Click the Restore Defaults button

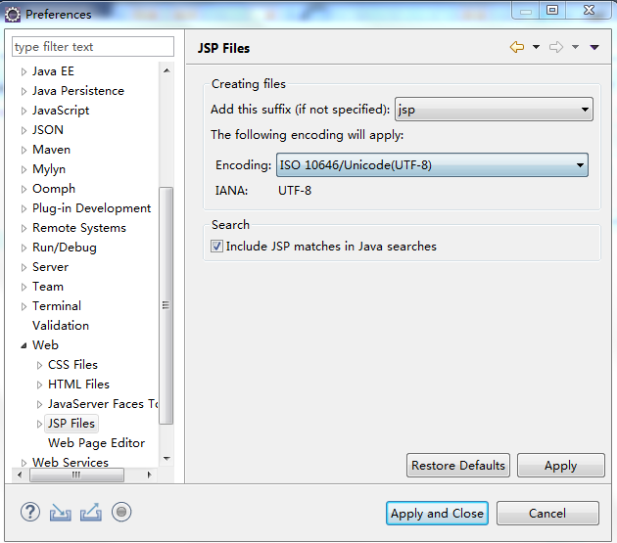click(x=458, y=465)
